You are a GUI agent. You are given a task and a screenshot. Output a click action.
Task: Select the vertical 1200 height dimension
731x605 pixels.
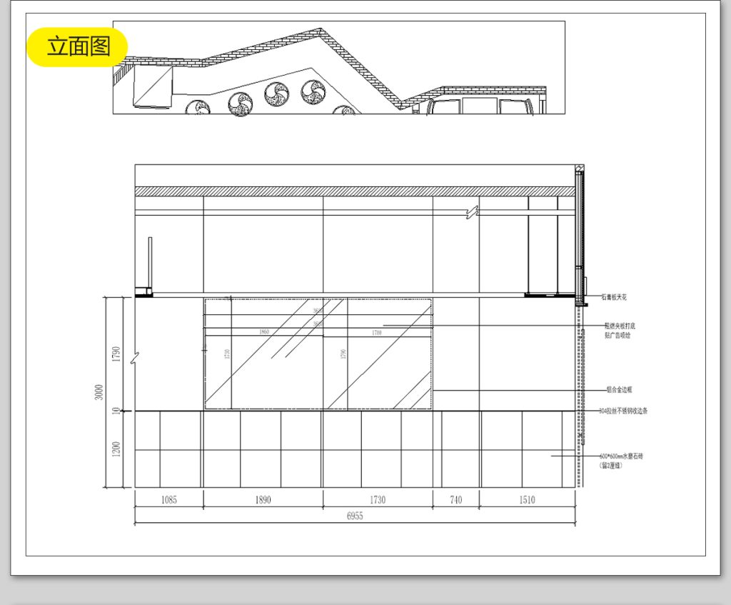(116, 449)
